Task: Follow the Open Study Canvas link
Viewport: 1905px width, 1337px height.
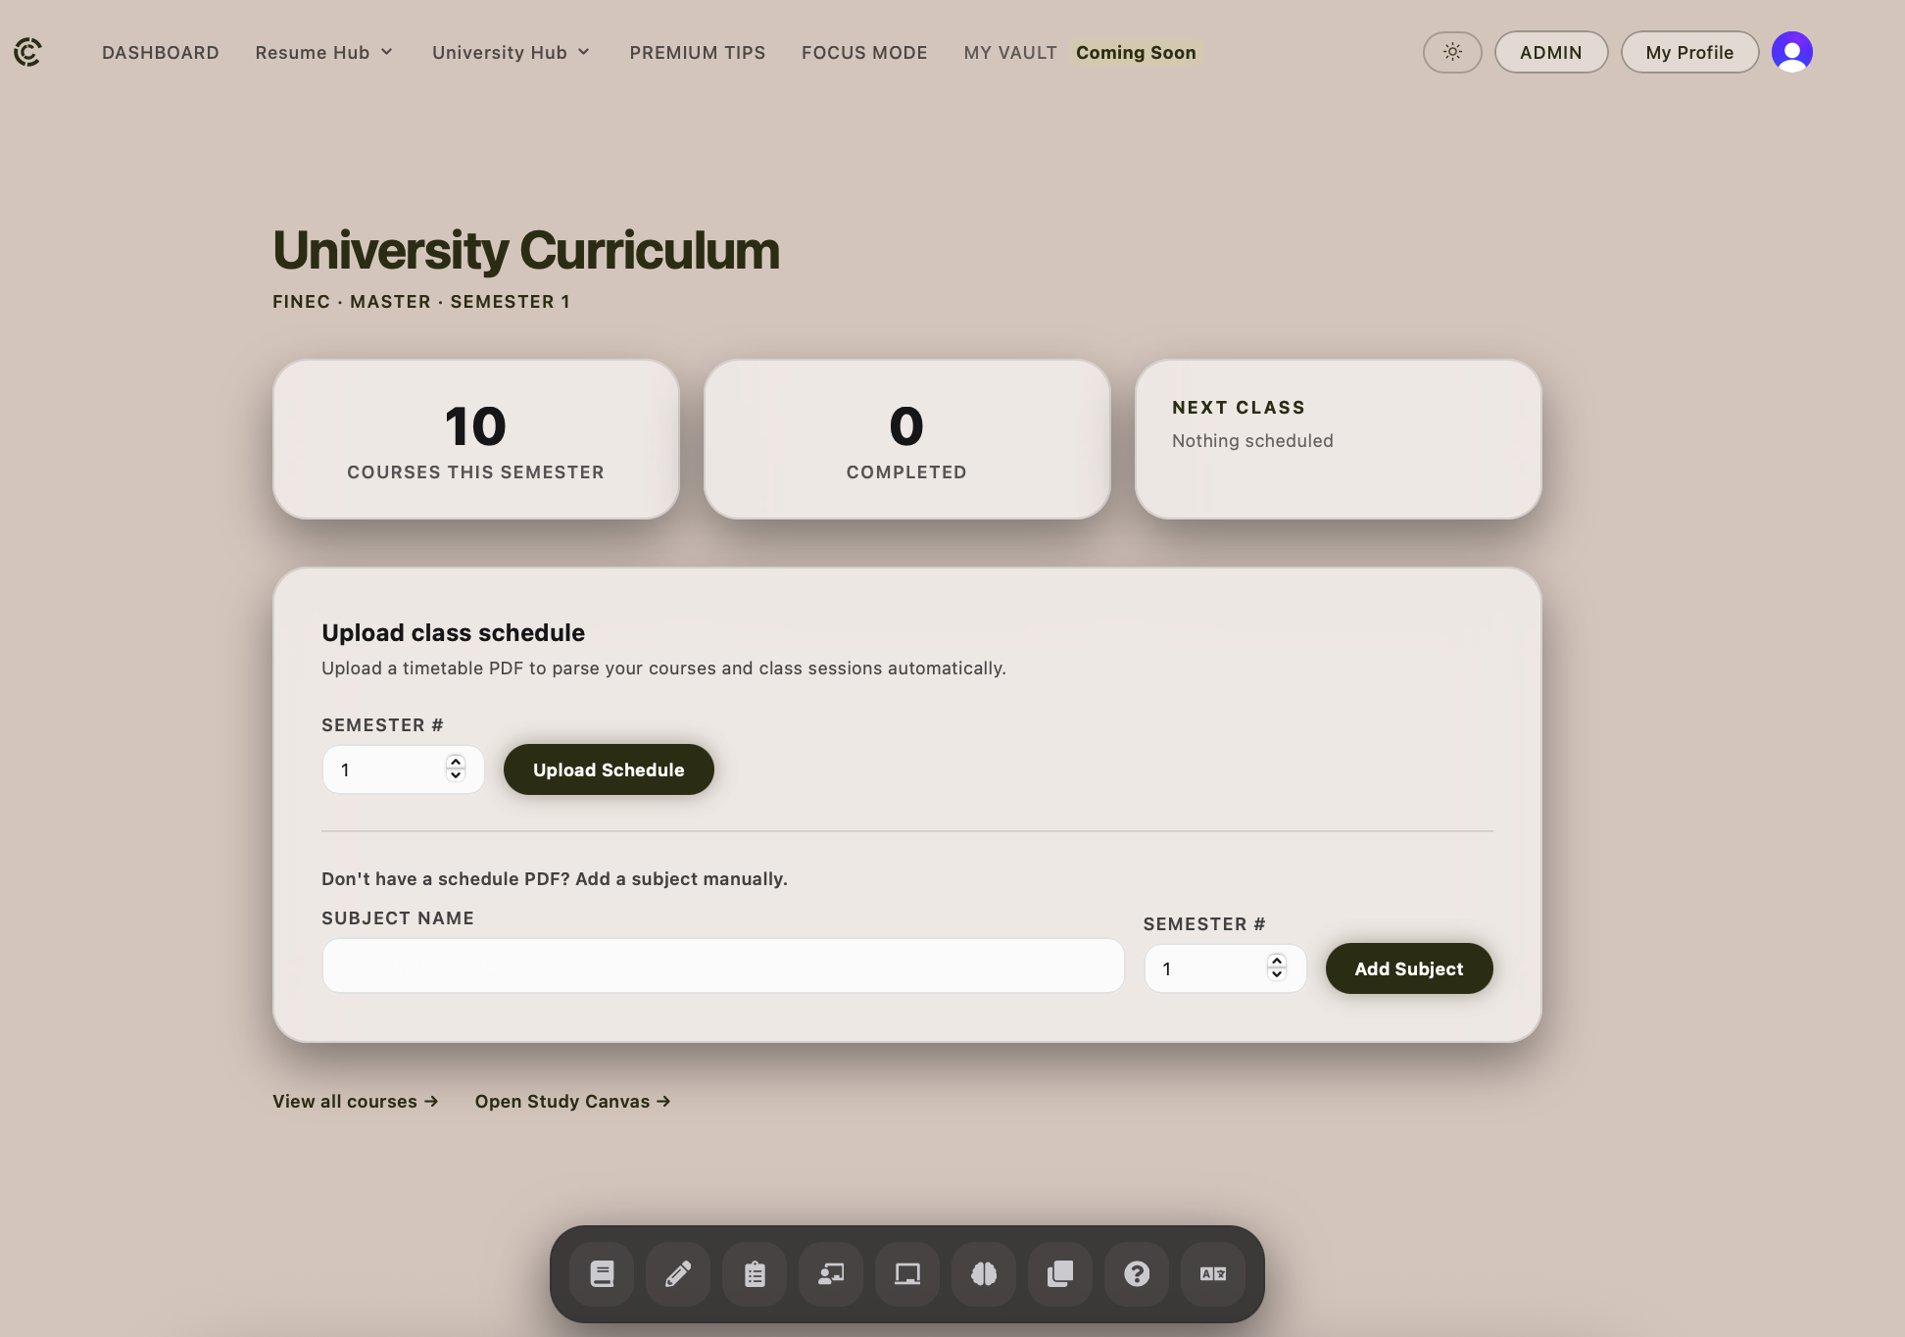Action: (x=573, y=1102)
